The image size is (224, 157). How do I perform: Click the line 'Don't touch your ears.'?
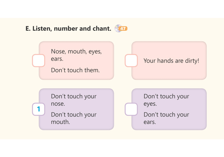click(166, 118)
